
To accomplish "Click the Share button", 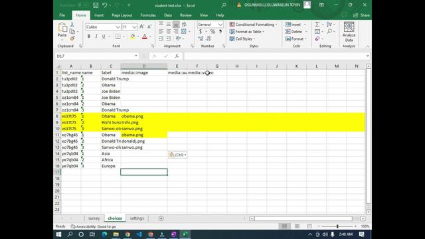I will tap(362, 15).
